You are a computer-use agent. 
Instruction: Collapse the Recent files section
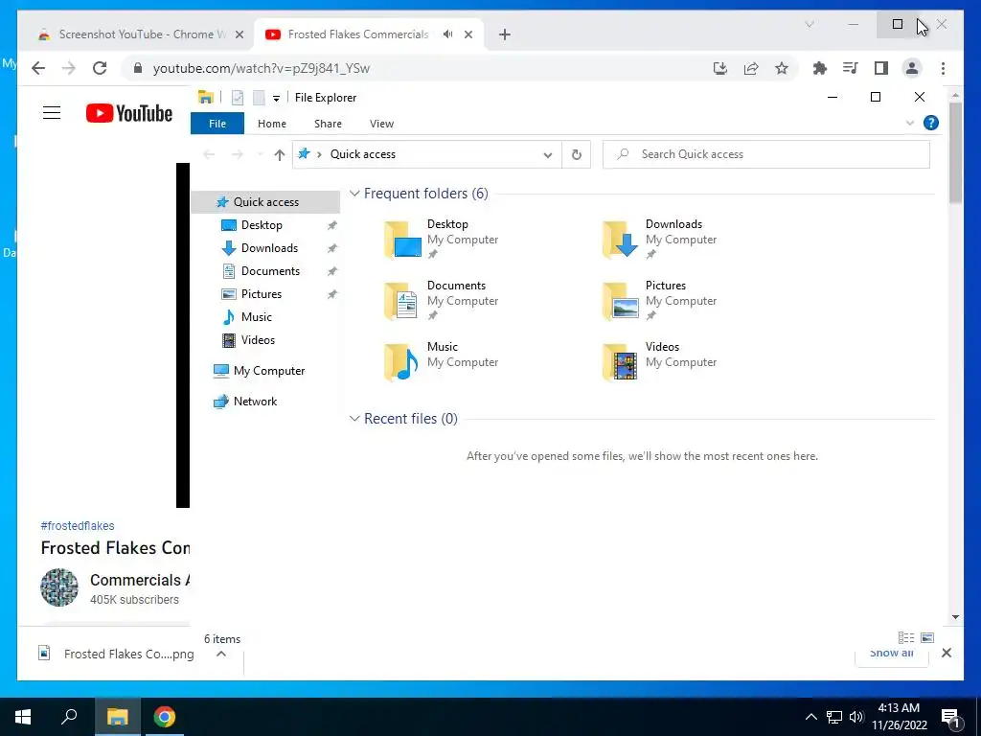coord(354,418)
